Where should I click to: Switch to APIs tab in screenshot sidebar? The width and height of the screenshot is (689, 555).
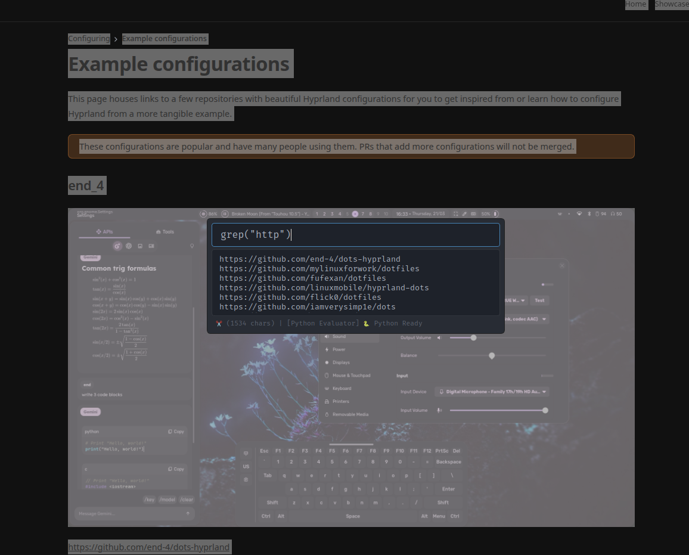click(104, 231)
